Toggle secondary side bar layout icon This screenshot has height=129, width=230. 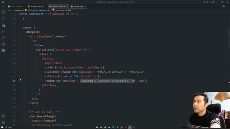pyautogui.click(x=210, y=2)
